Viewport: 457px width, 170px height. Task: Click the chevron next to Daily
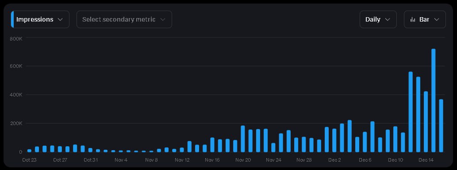[x=388, y=19]
